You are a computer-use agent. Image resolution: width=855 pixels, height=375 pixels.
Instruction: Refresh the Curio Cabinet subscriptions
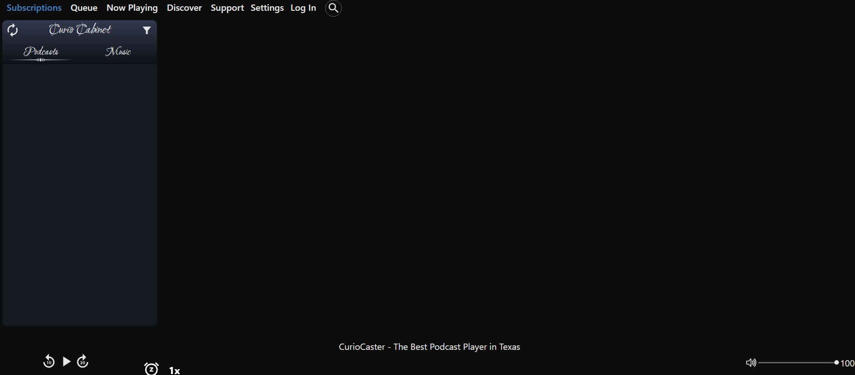13,30
